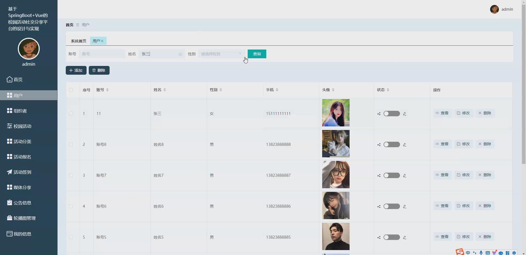526x255 pixels.
Task: Click 查看 for user 姓名6
Action: click(442, 206)
